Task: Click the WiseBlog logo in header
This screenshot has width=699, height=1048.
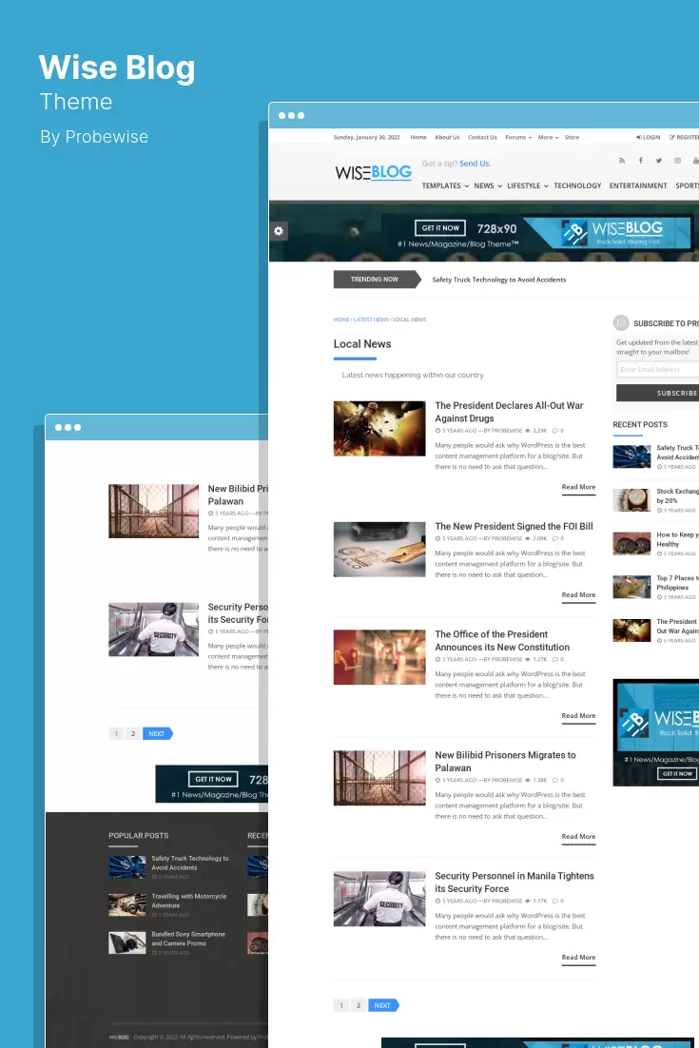Action: coord(373,172)
